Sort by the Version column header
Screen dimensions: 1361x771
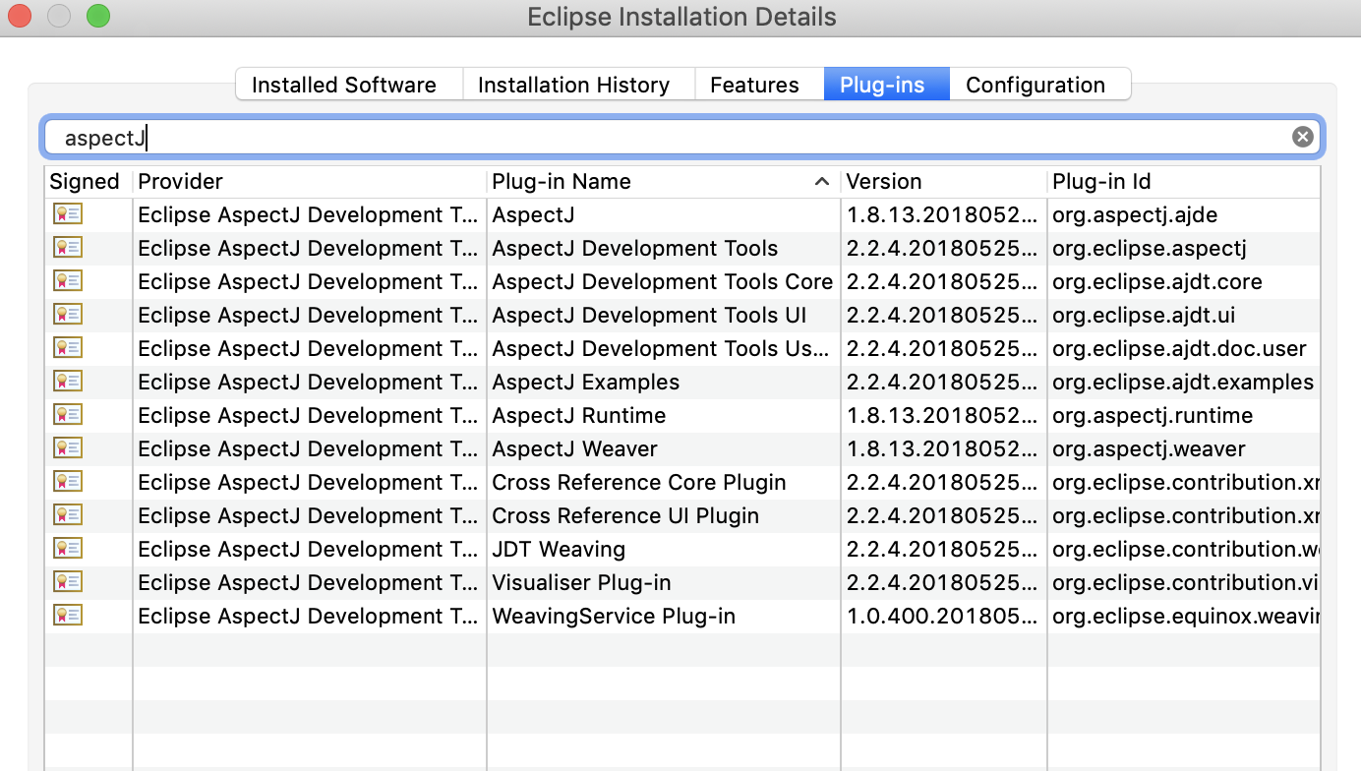pyautogui.click(x=944, y=182)
